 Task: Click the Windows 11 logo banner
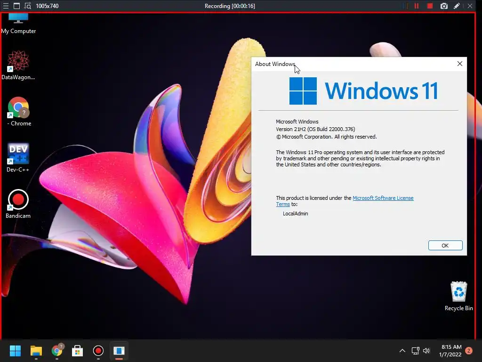click(364, 91)
